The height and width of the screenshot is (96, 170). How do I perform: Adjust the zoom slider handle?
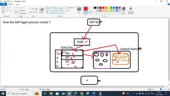coord(161,89)
